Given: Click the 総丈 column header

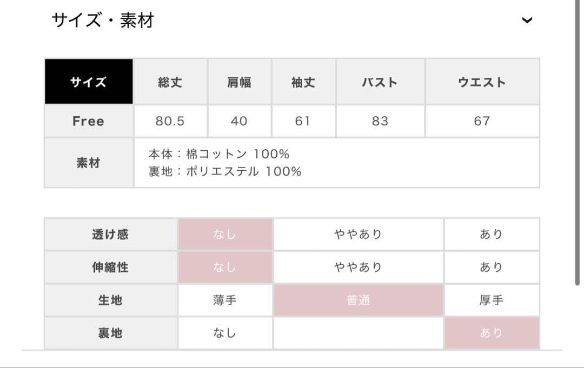Looking at the screenshot, I should (x=170, y=82).
